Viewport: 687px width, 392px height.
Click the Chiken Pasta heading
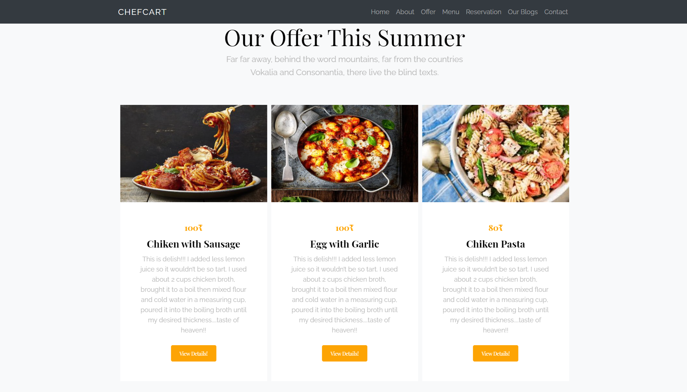(x=495, y=244)
